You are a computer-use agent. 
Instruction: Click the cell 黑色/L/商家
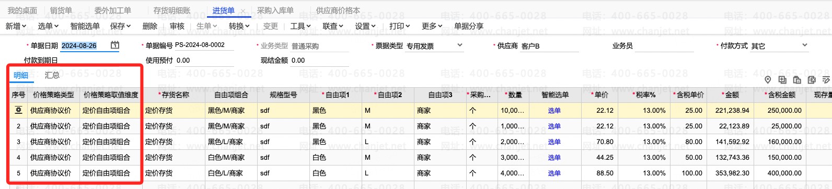pyautogui.click(x=231, y=142)
